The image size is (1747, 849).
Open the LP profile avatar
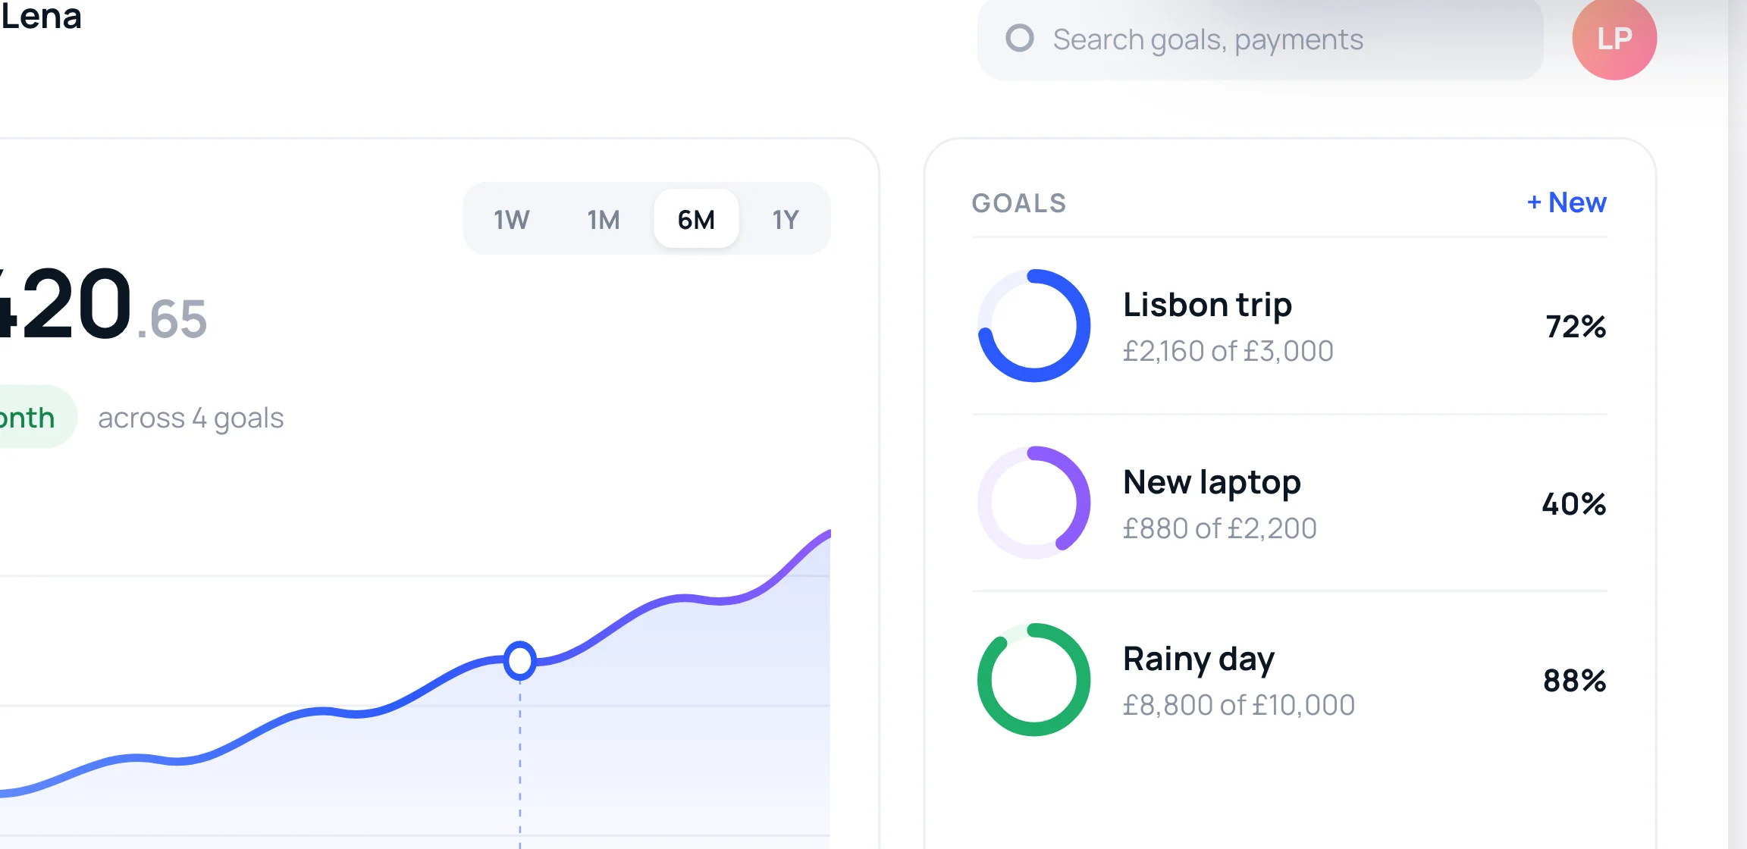click(x=1614, y=38)
